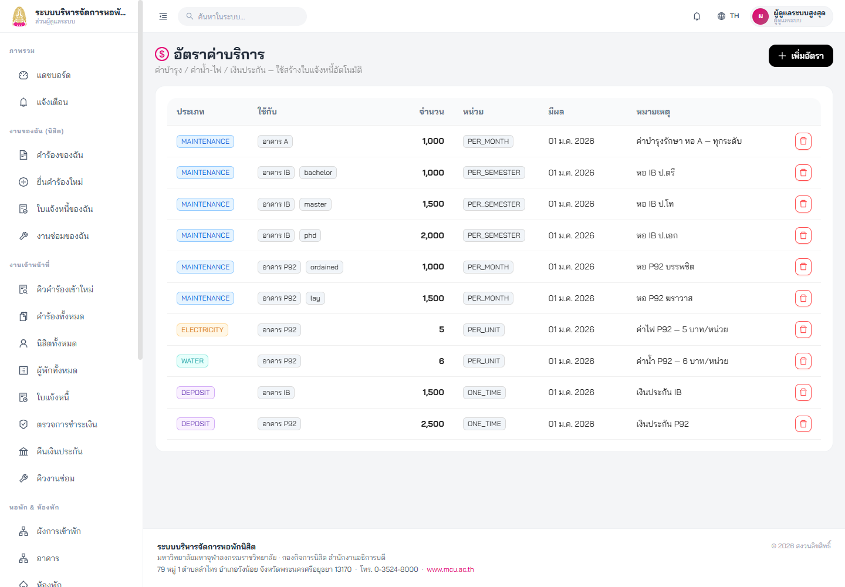Delete the อาคาร A maintenance rate
The image size is (845, 587).
coord(803,141)
